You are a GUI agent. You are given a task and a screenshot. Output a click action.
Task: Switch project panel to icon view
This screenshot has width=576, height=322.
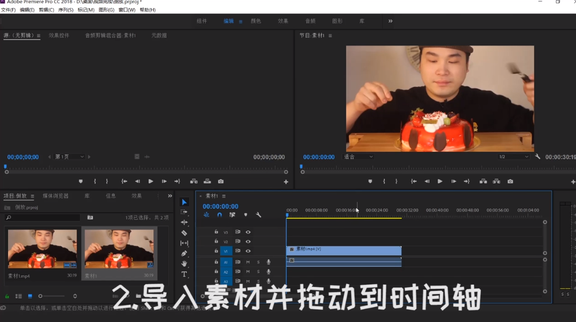tap(30, 296)
